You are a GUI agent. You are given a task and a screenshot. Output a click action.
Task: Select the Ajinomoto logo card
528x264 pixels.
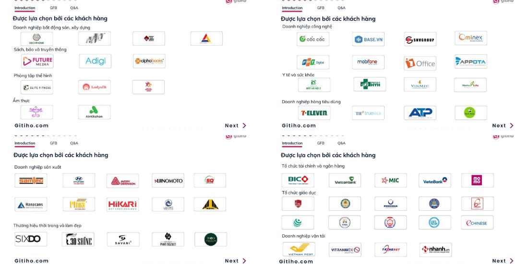(168, 180)
